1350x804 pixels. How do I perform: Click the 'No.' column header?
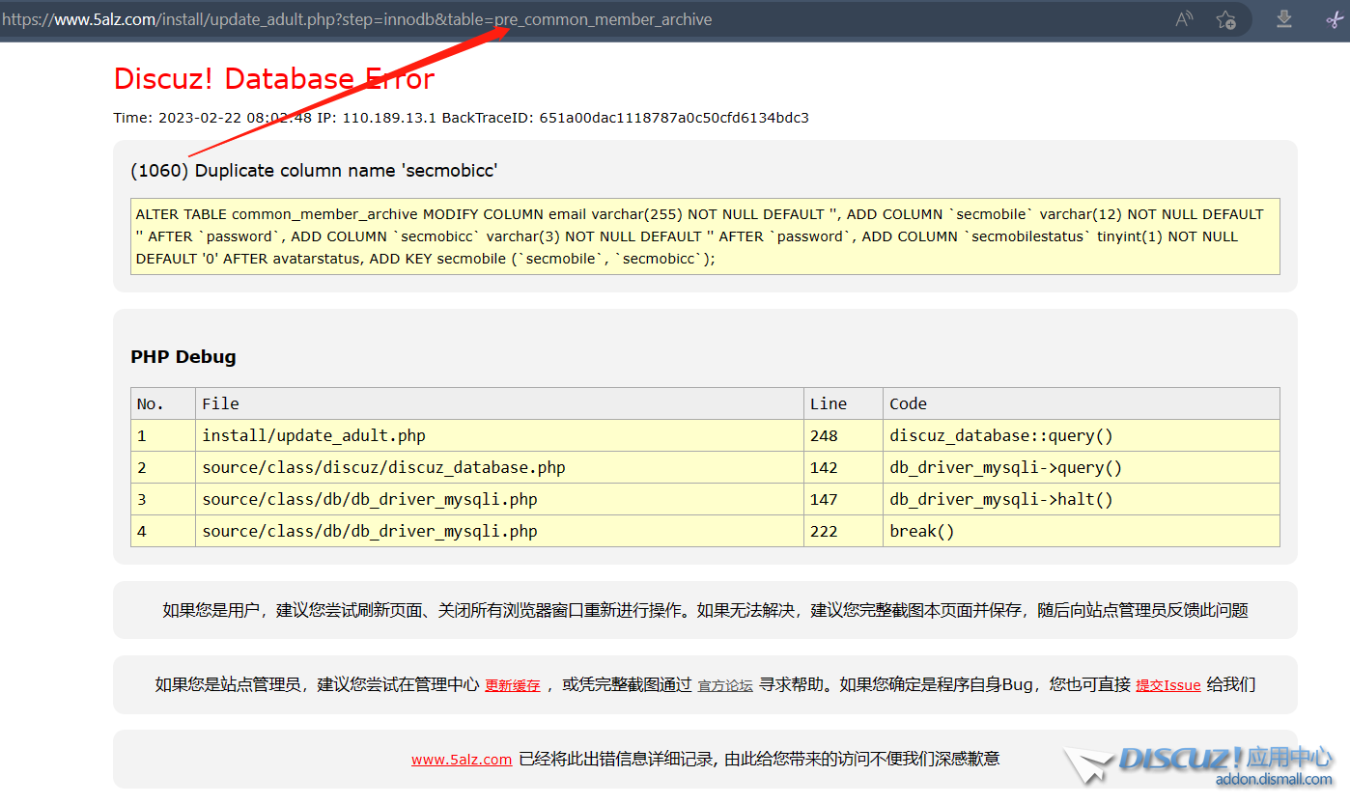point(163,403)
